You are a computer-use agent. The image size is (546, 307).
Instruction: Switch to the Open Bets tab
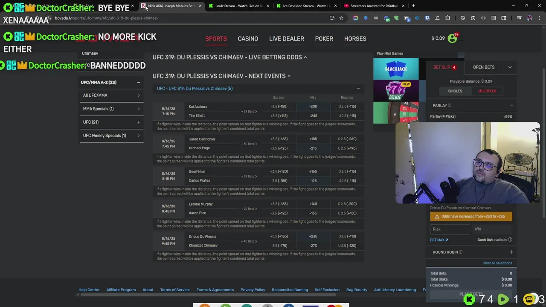pyautogui.click(x=484, y=67)
